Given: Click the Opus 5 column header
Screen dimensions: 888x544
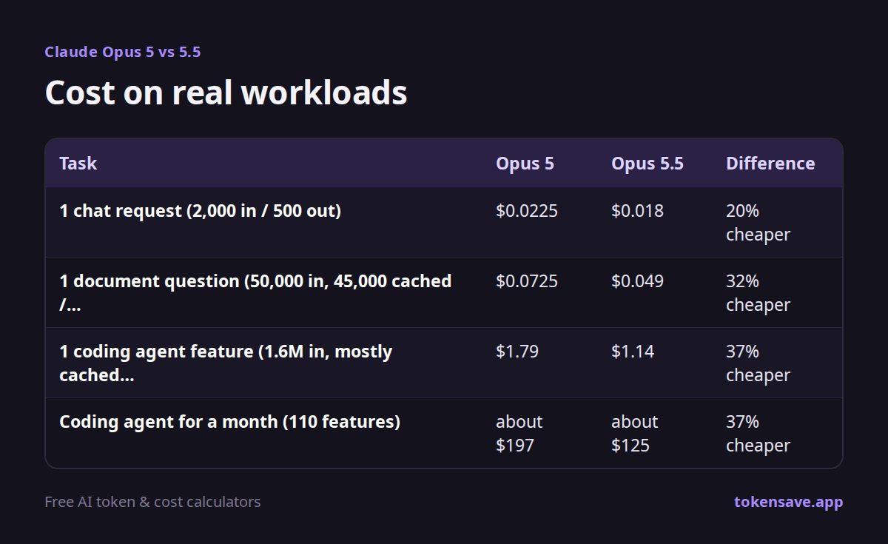Looking at the screenshot, I should (525, 163).
